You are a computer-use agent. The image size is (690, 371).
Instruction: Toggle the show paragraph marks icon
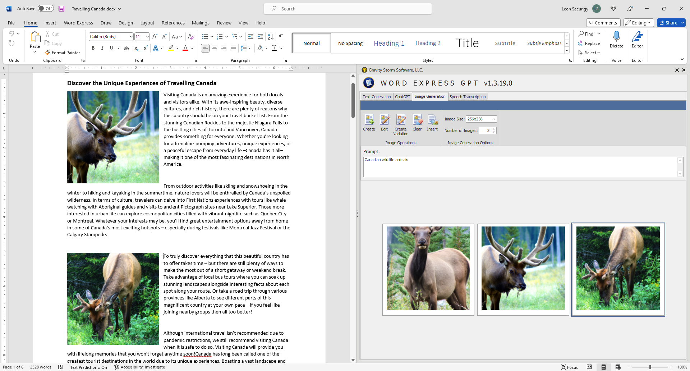click(x=281, y=37)
